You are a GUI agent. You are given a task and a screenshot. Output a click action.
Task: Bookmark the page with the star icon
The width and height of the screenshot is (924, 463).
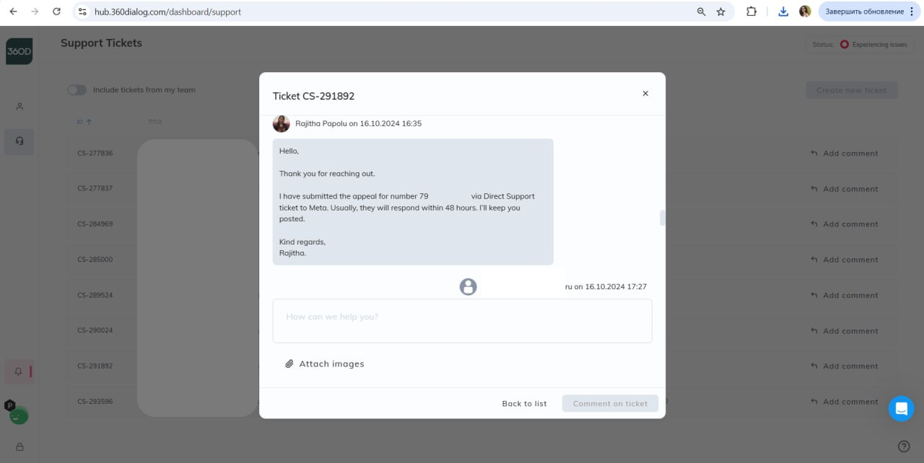point(720,12)
